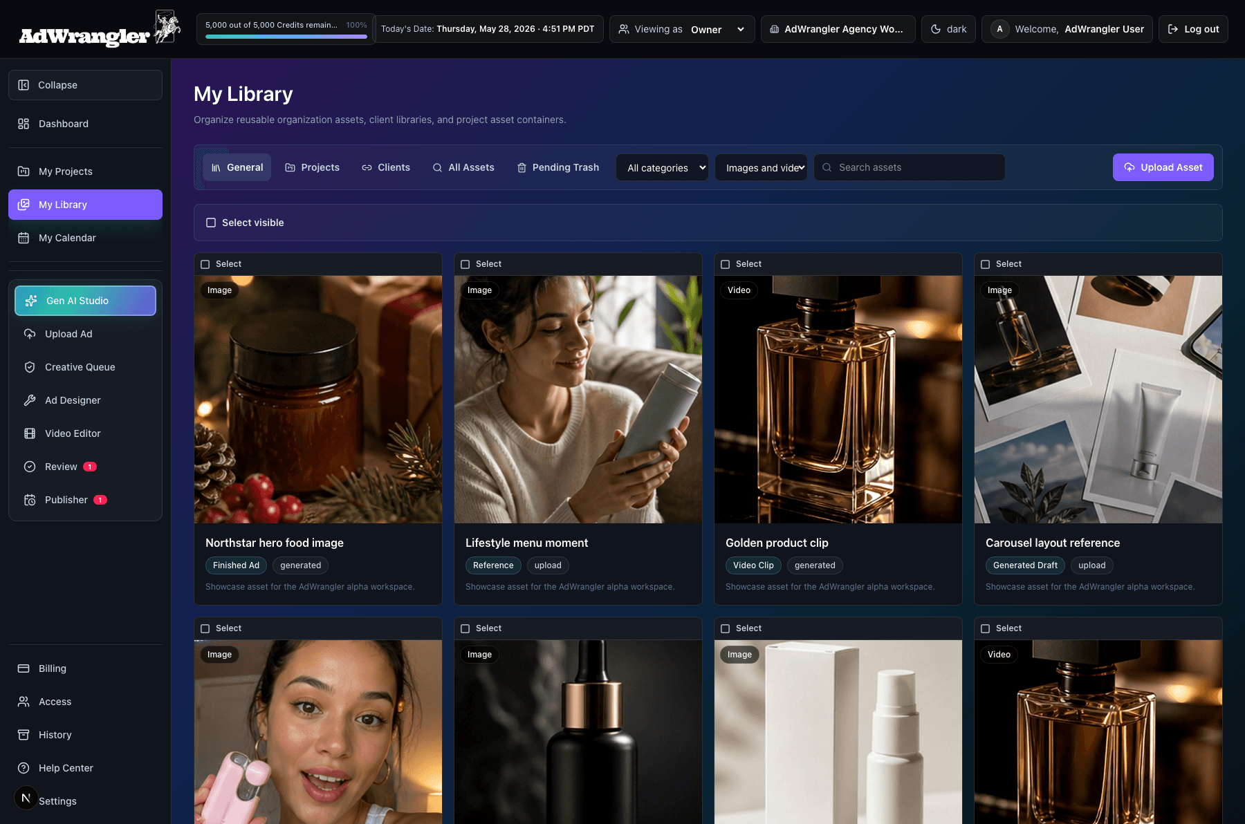Click the Review red notification badge
Image resolution: width=1245 pixels, height=824 pixels.
pyautogui.click(x=90, y=467)
